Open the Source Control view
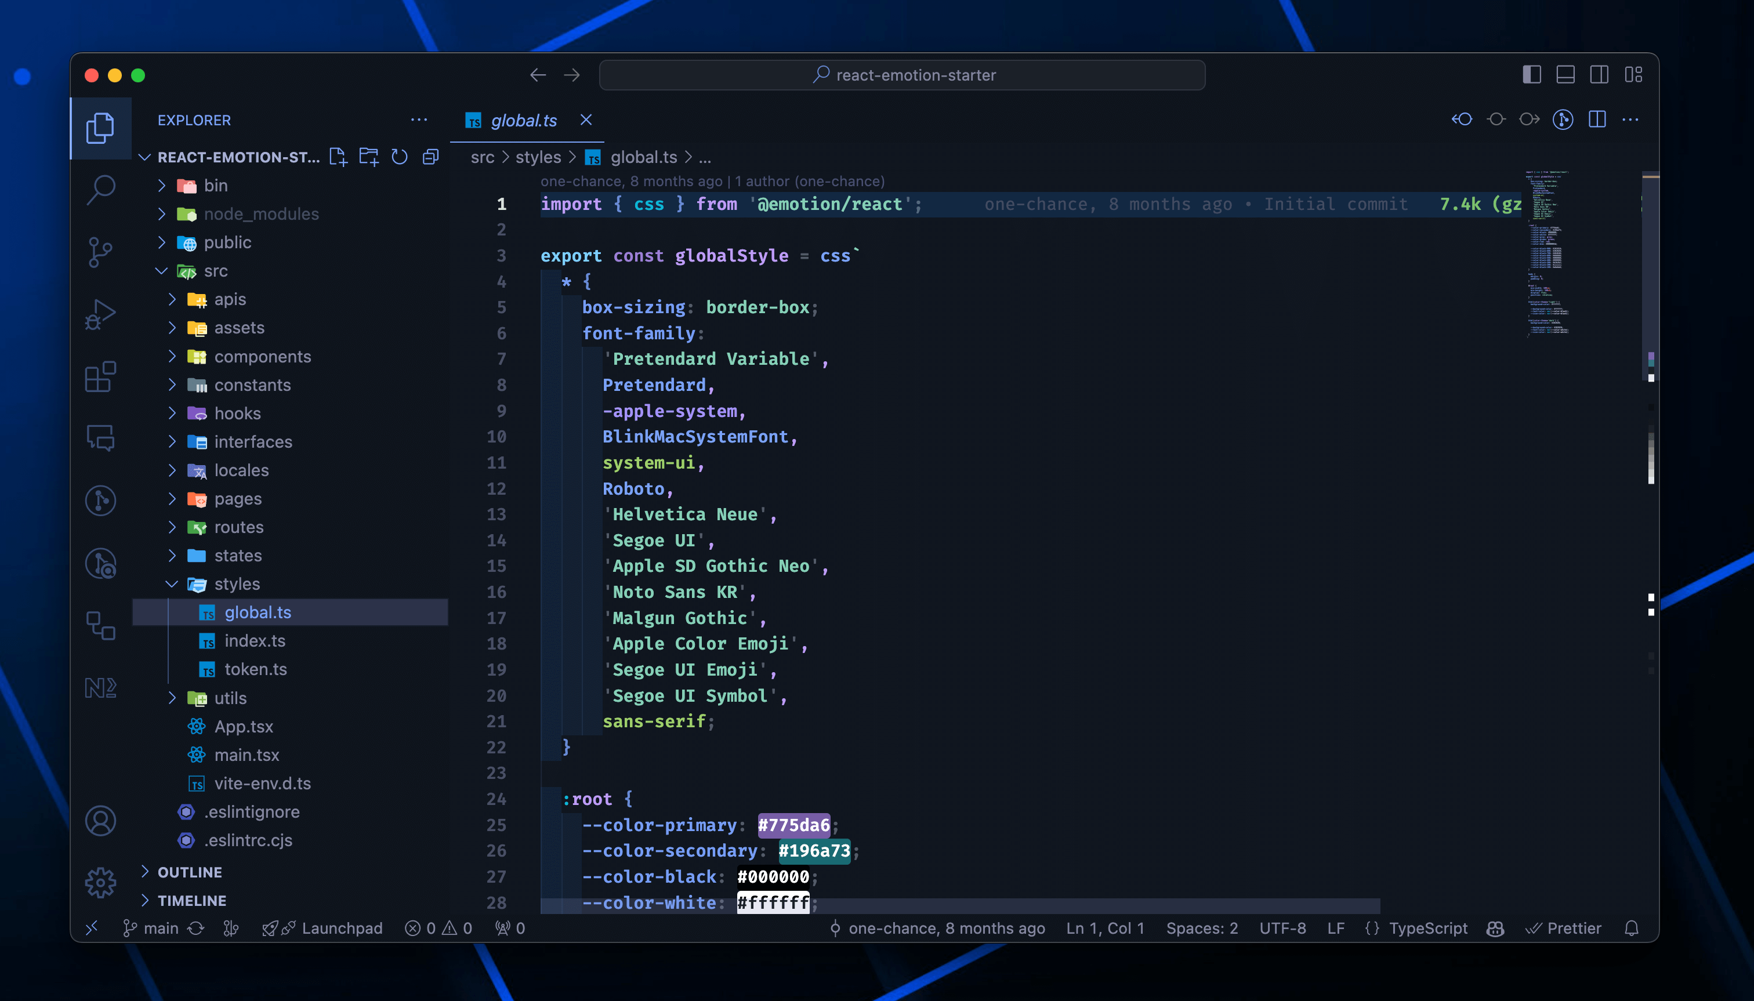 click(100, 252)
